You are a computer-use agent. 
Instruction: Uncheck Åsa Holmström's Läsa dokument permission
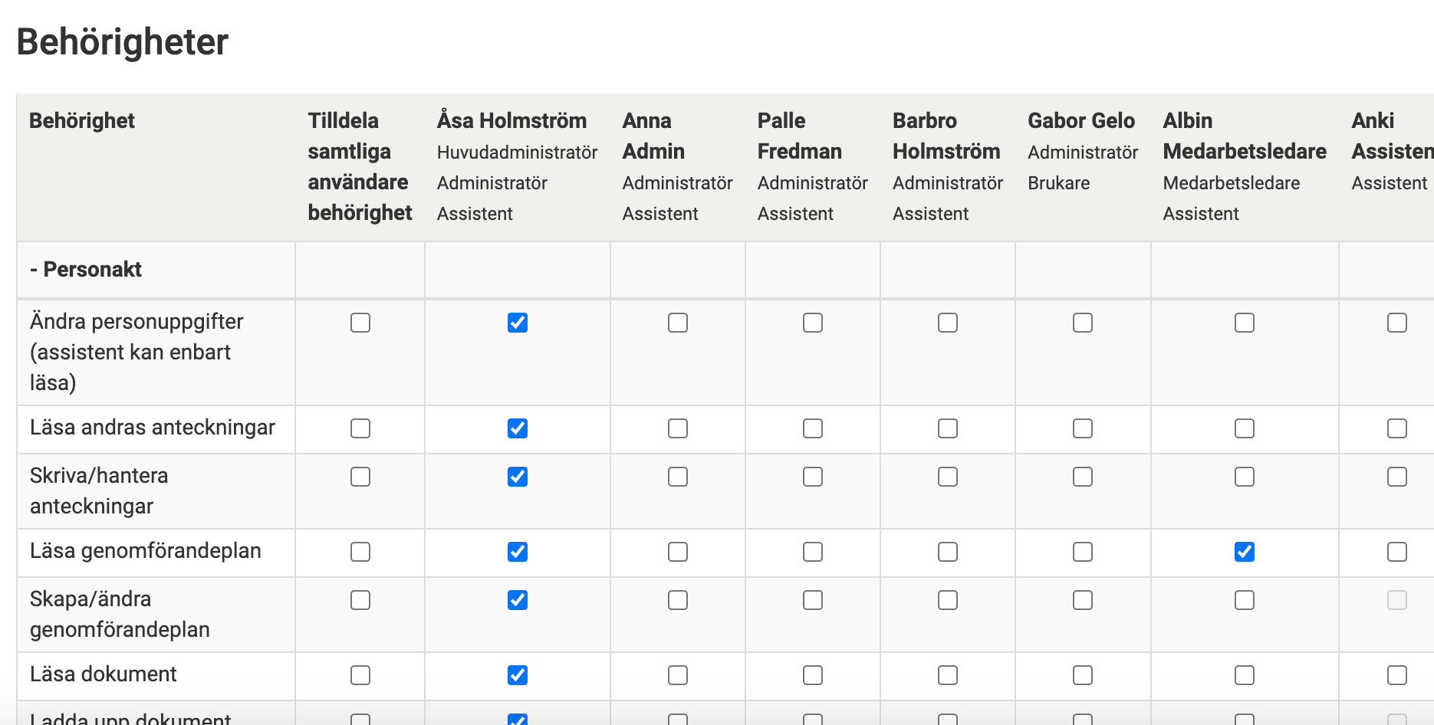click(x=518, y=675)
